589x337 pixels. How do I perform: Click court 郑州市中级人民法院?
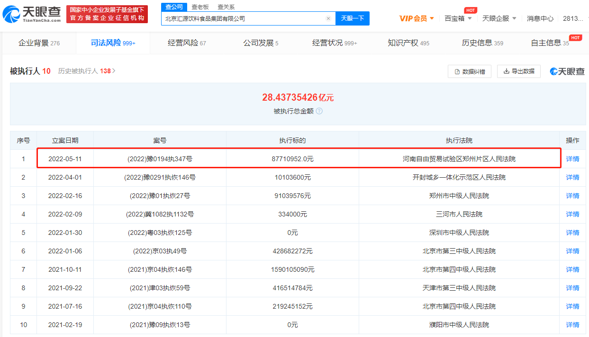pyautogui.click(x=459, y=196)
